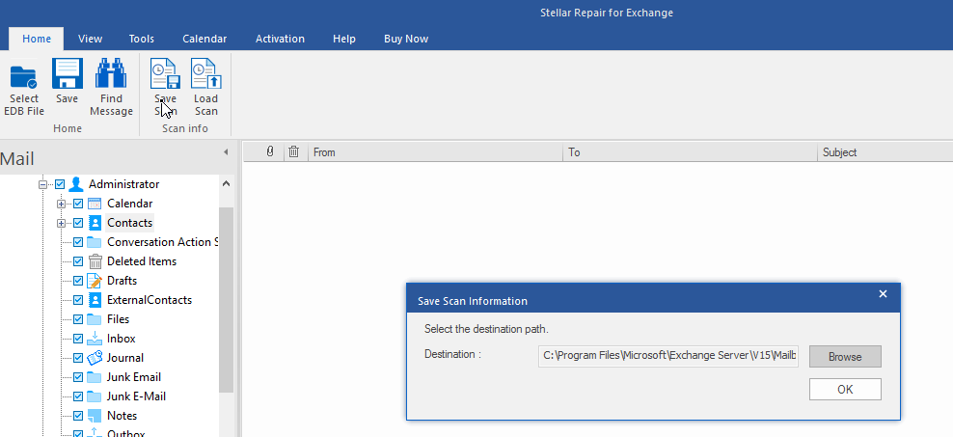Click the trash bin column icon
Image resolution: width=953 pixels, height=437 pixels.
[293, 152]
